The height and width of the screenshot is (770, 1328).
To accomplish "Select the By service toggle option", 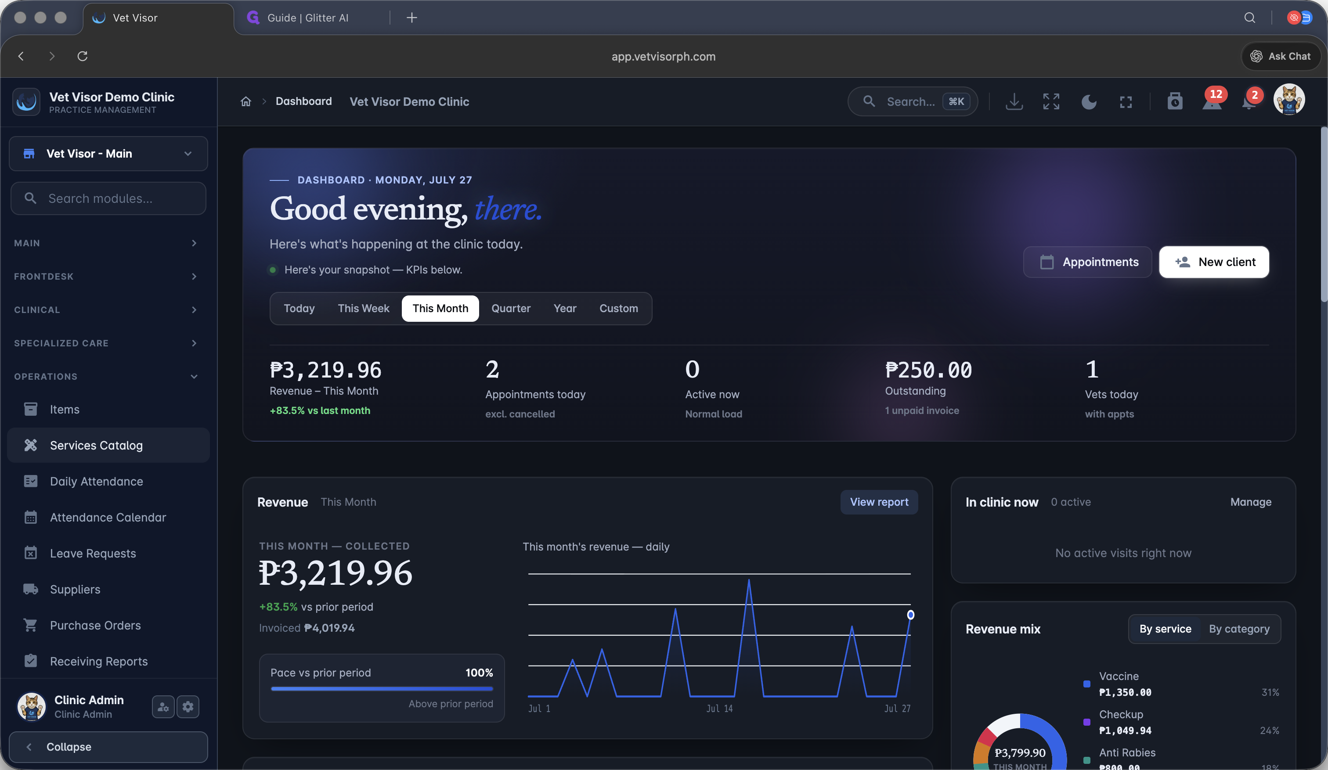I will click(1165, 628).
